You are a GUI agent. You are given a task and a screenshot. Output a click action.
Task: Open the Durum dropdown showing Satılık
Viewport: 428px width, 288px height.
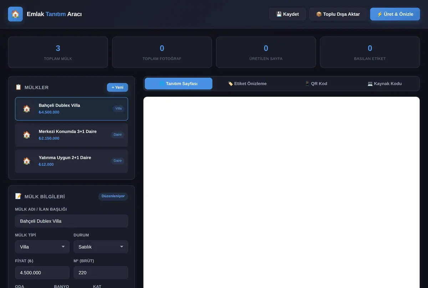[x=101, y=247]
